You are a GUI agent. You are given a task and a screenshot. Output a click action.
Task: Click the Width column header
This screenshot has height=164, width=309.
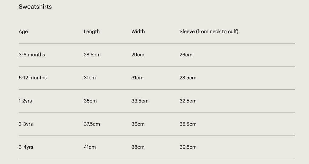138,32
